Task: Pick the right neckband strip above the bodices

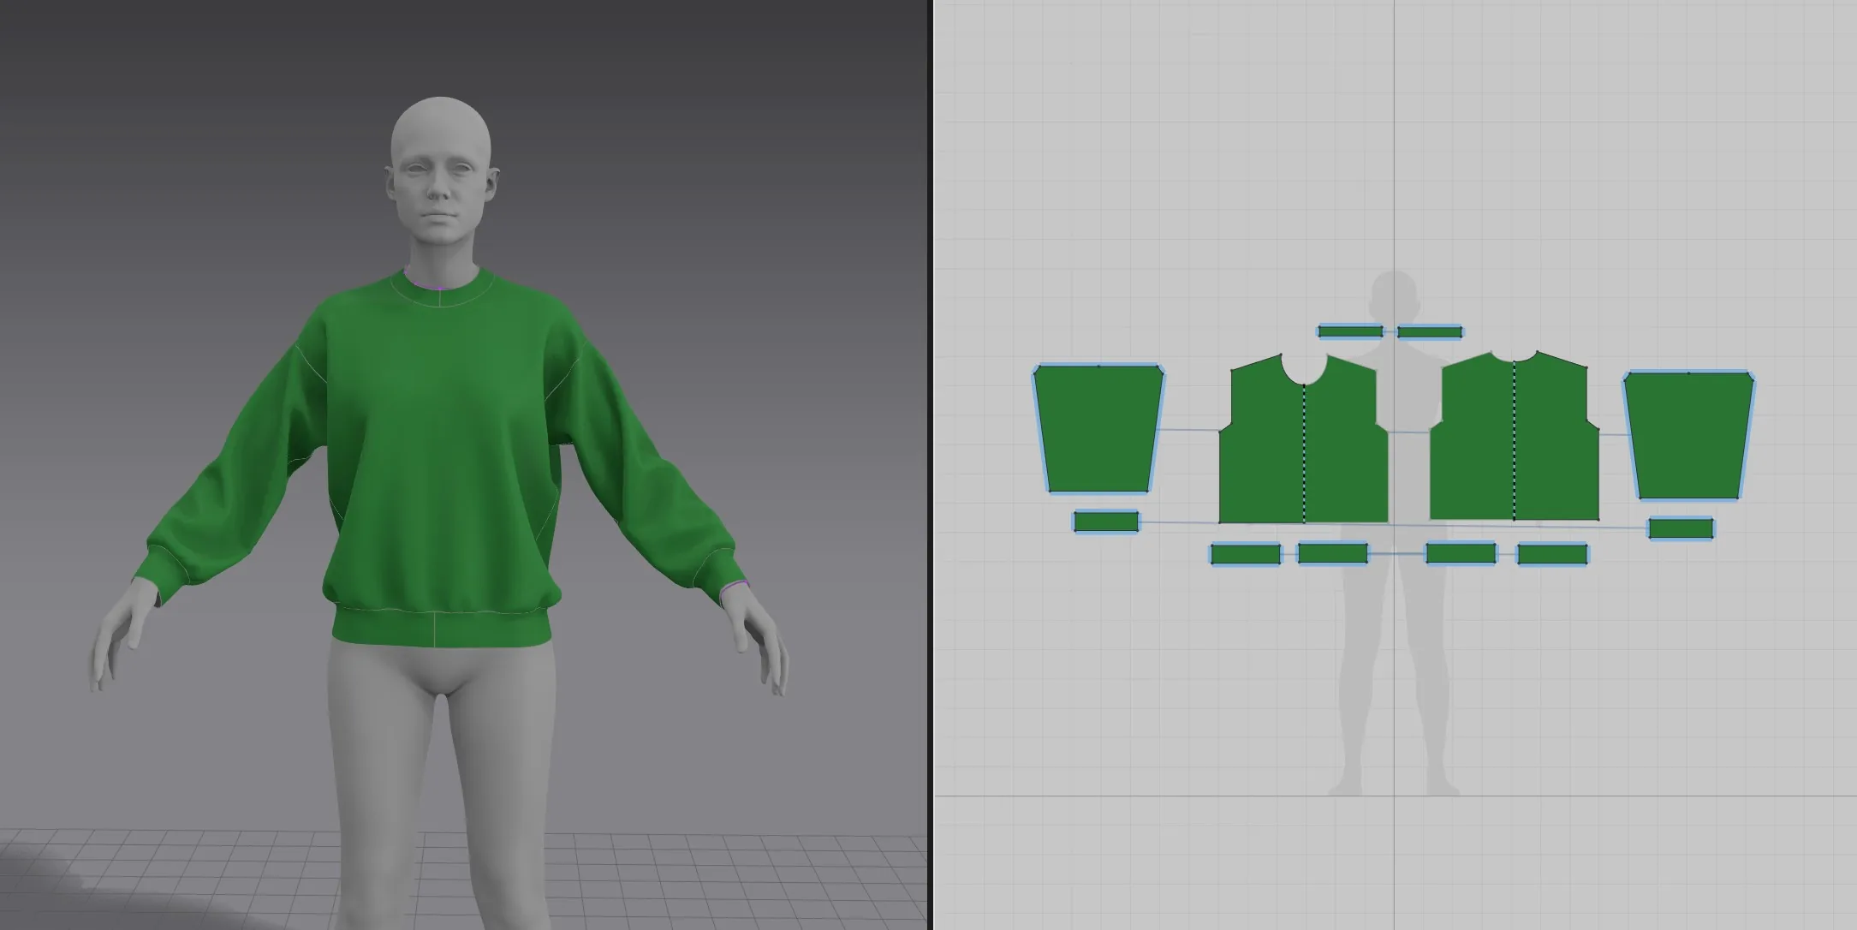Action: tap(1430, 331)
